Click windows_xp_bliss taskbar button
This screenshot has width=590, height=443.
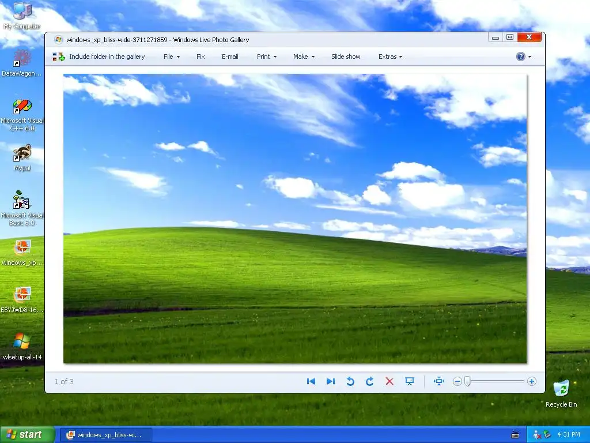[106, 435]
